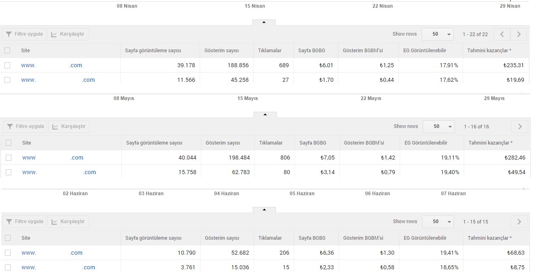The image size is (536, 279).
Task: Click Filtre uygula in the Nisan table
Action: [x=24, y=34]
